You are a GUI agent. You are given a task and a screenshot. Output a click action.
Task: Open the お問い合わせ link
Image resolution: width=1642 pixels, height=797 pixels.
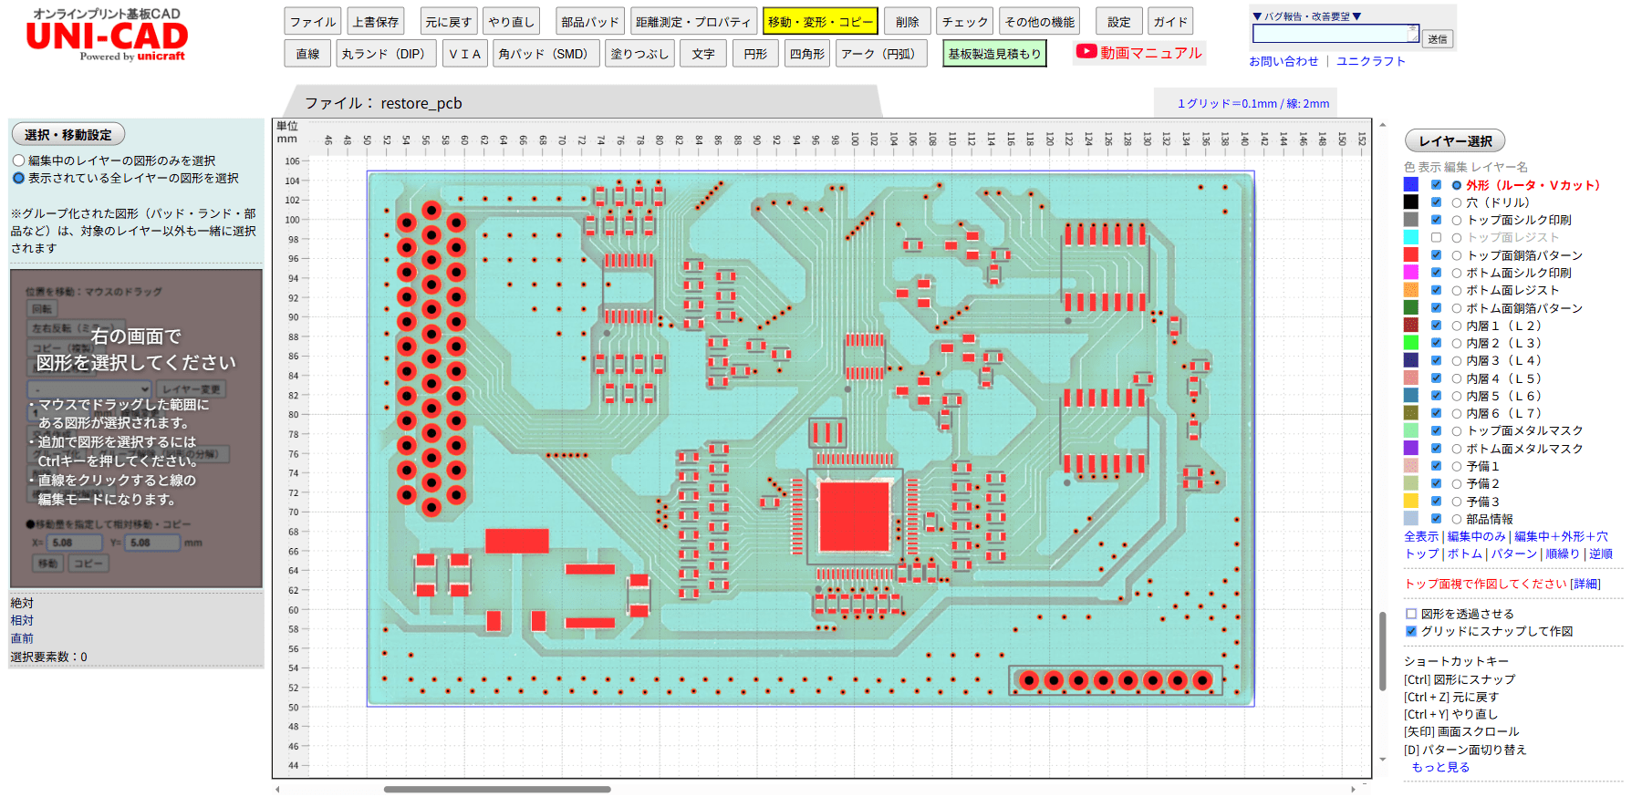(1283, 61)
